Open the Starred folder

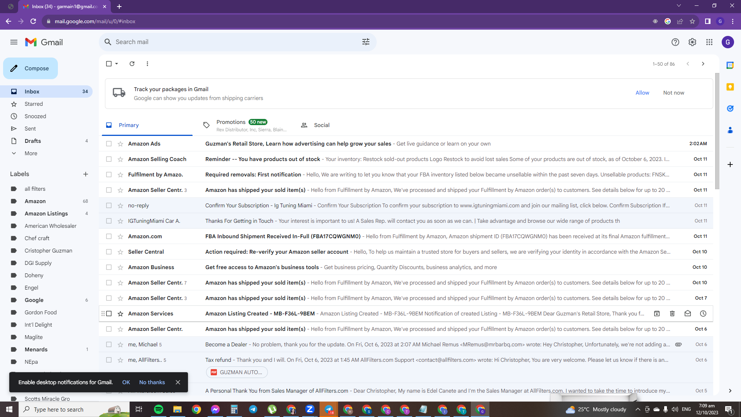[x=46, y=104]
